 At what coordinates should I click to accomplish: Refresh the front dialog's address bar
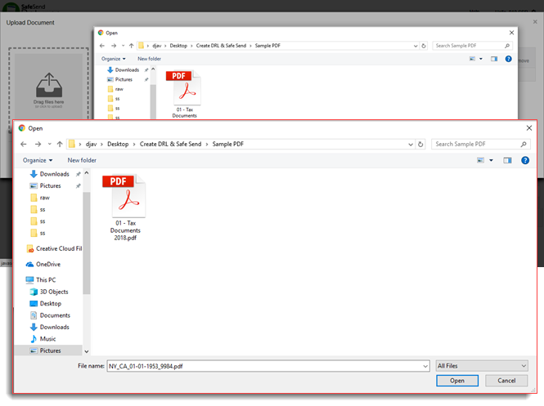[x=420, y=144]
